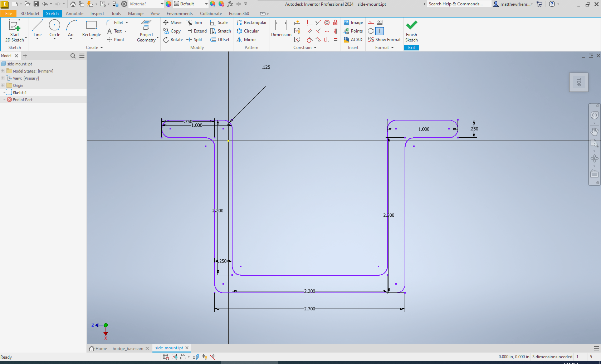
Task: Apply Parallel constraint
Action: (x=310, y=31)
